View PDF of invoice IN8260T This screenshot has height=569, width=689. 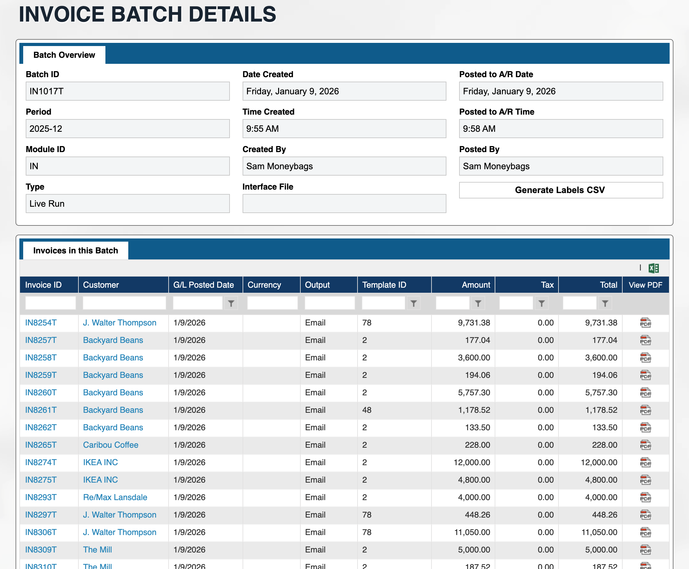click(645, 393)
